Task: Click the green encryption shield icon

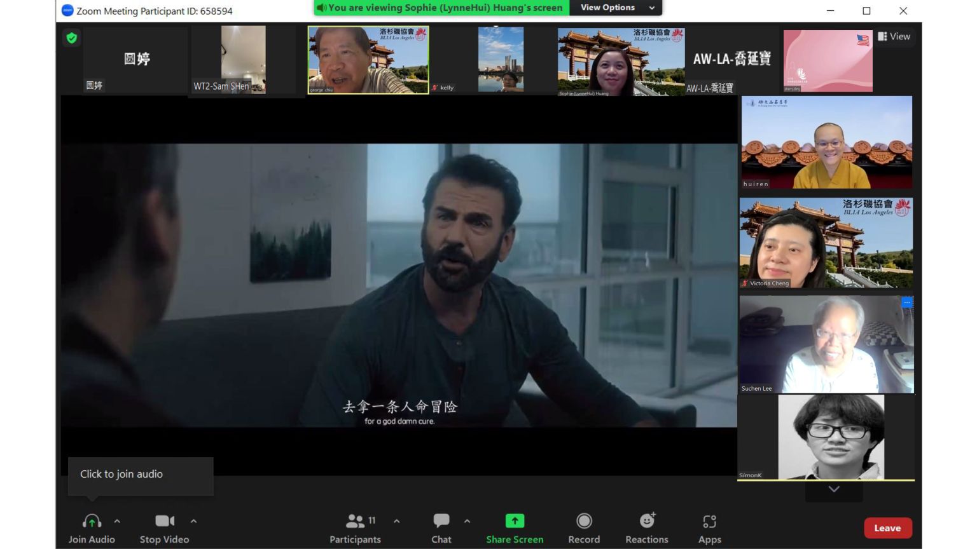Action: click(72, 38)
